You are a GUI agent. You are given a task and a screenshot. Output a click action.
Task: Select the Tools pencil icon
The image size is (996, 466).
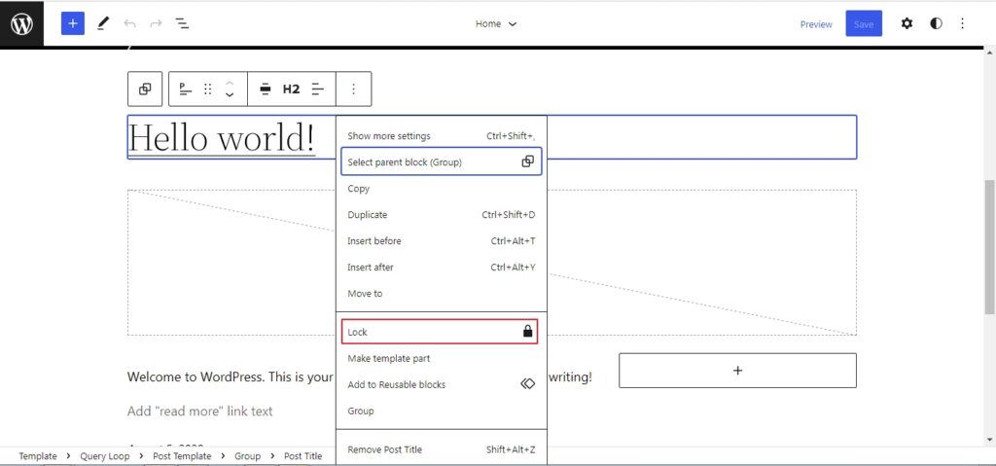coord(102,23)
